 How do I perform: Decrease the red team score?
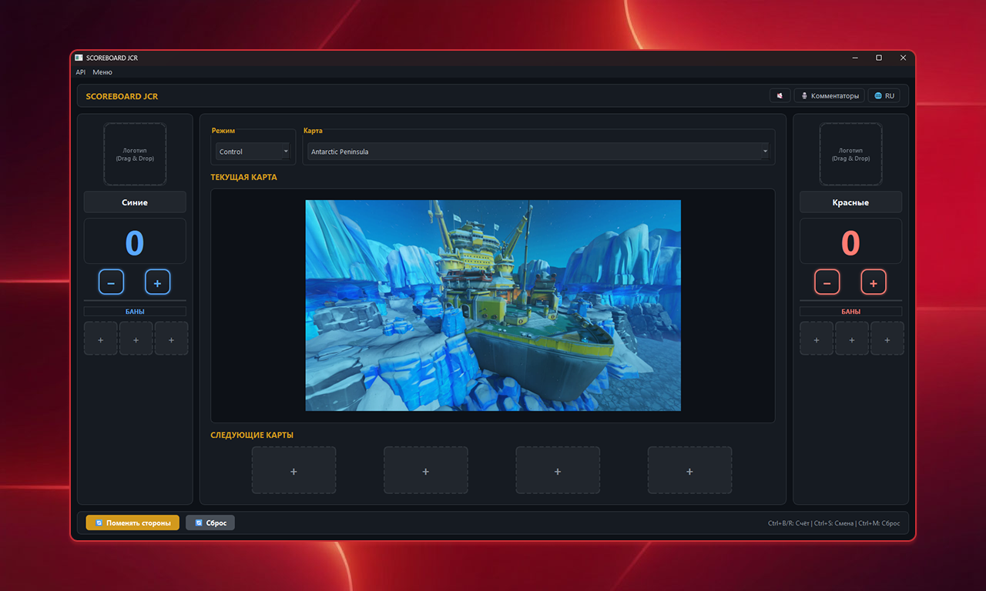(827, 282)
